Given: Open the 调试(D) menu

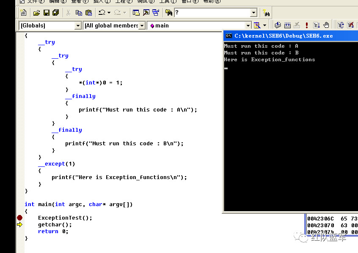Looking at the screenshot, I should click(146, 1).
